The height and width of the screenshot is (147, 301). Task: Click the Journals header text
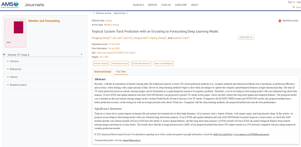tap(34, 5)
